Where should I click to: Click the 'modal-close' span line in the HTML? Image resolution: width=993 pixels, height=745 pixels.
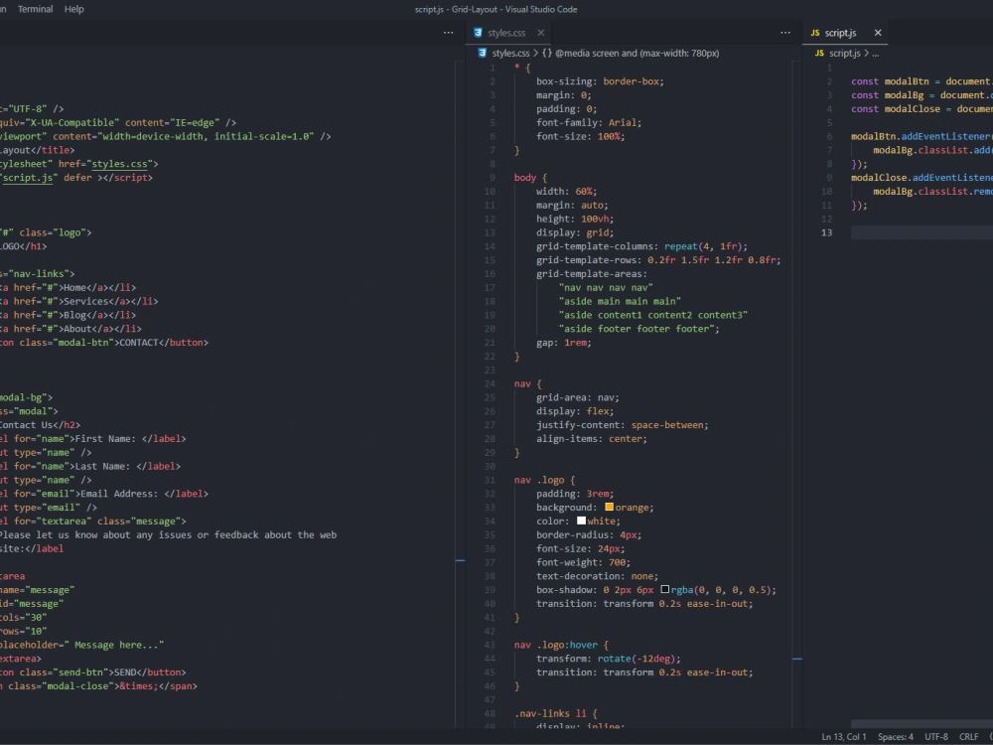pyautogui.click(x=98, y=686)
